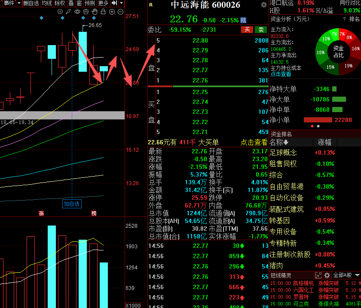This screenshot has width=361, height=308.
Task: Open 资金排名 panel header
Action: (281, 134)
